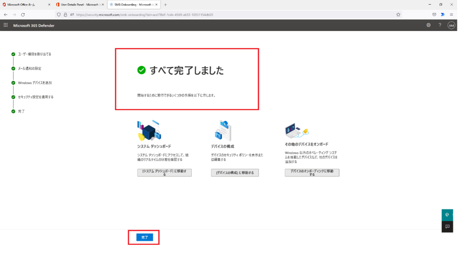Switch to the User Details Panel tab
Image resolution: width=458 pixels, height=266 pixels.
click(x=80, y=5)
